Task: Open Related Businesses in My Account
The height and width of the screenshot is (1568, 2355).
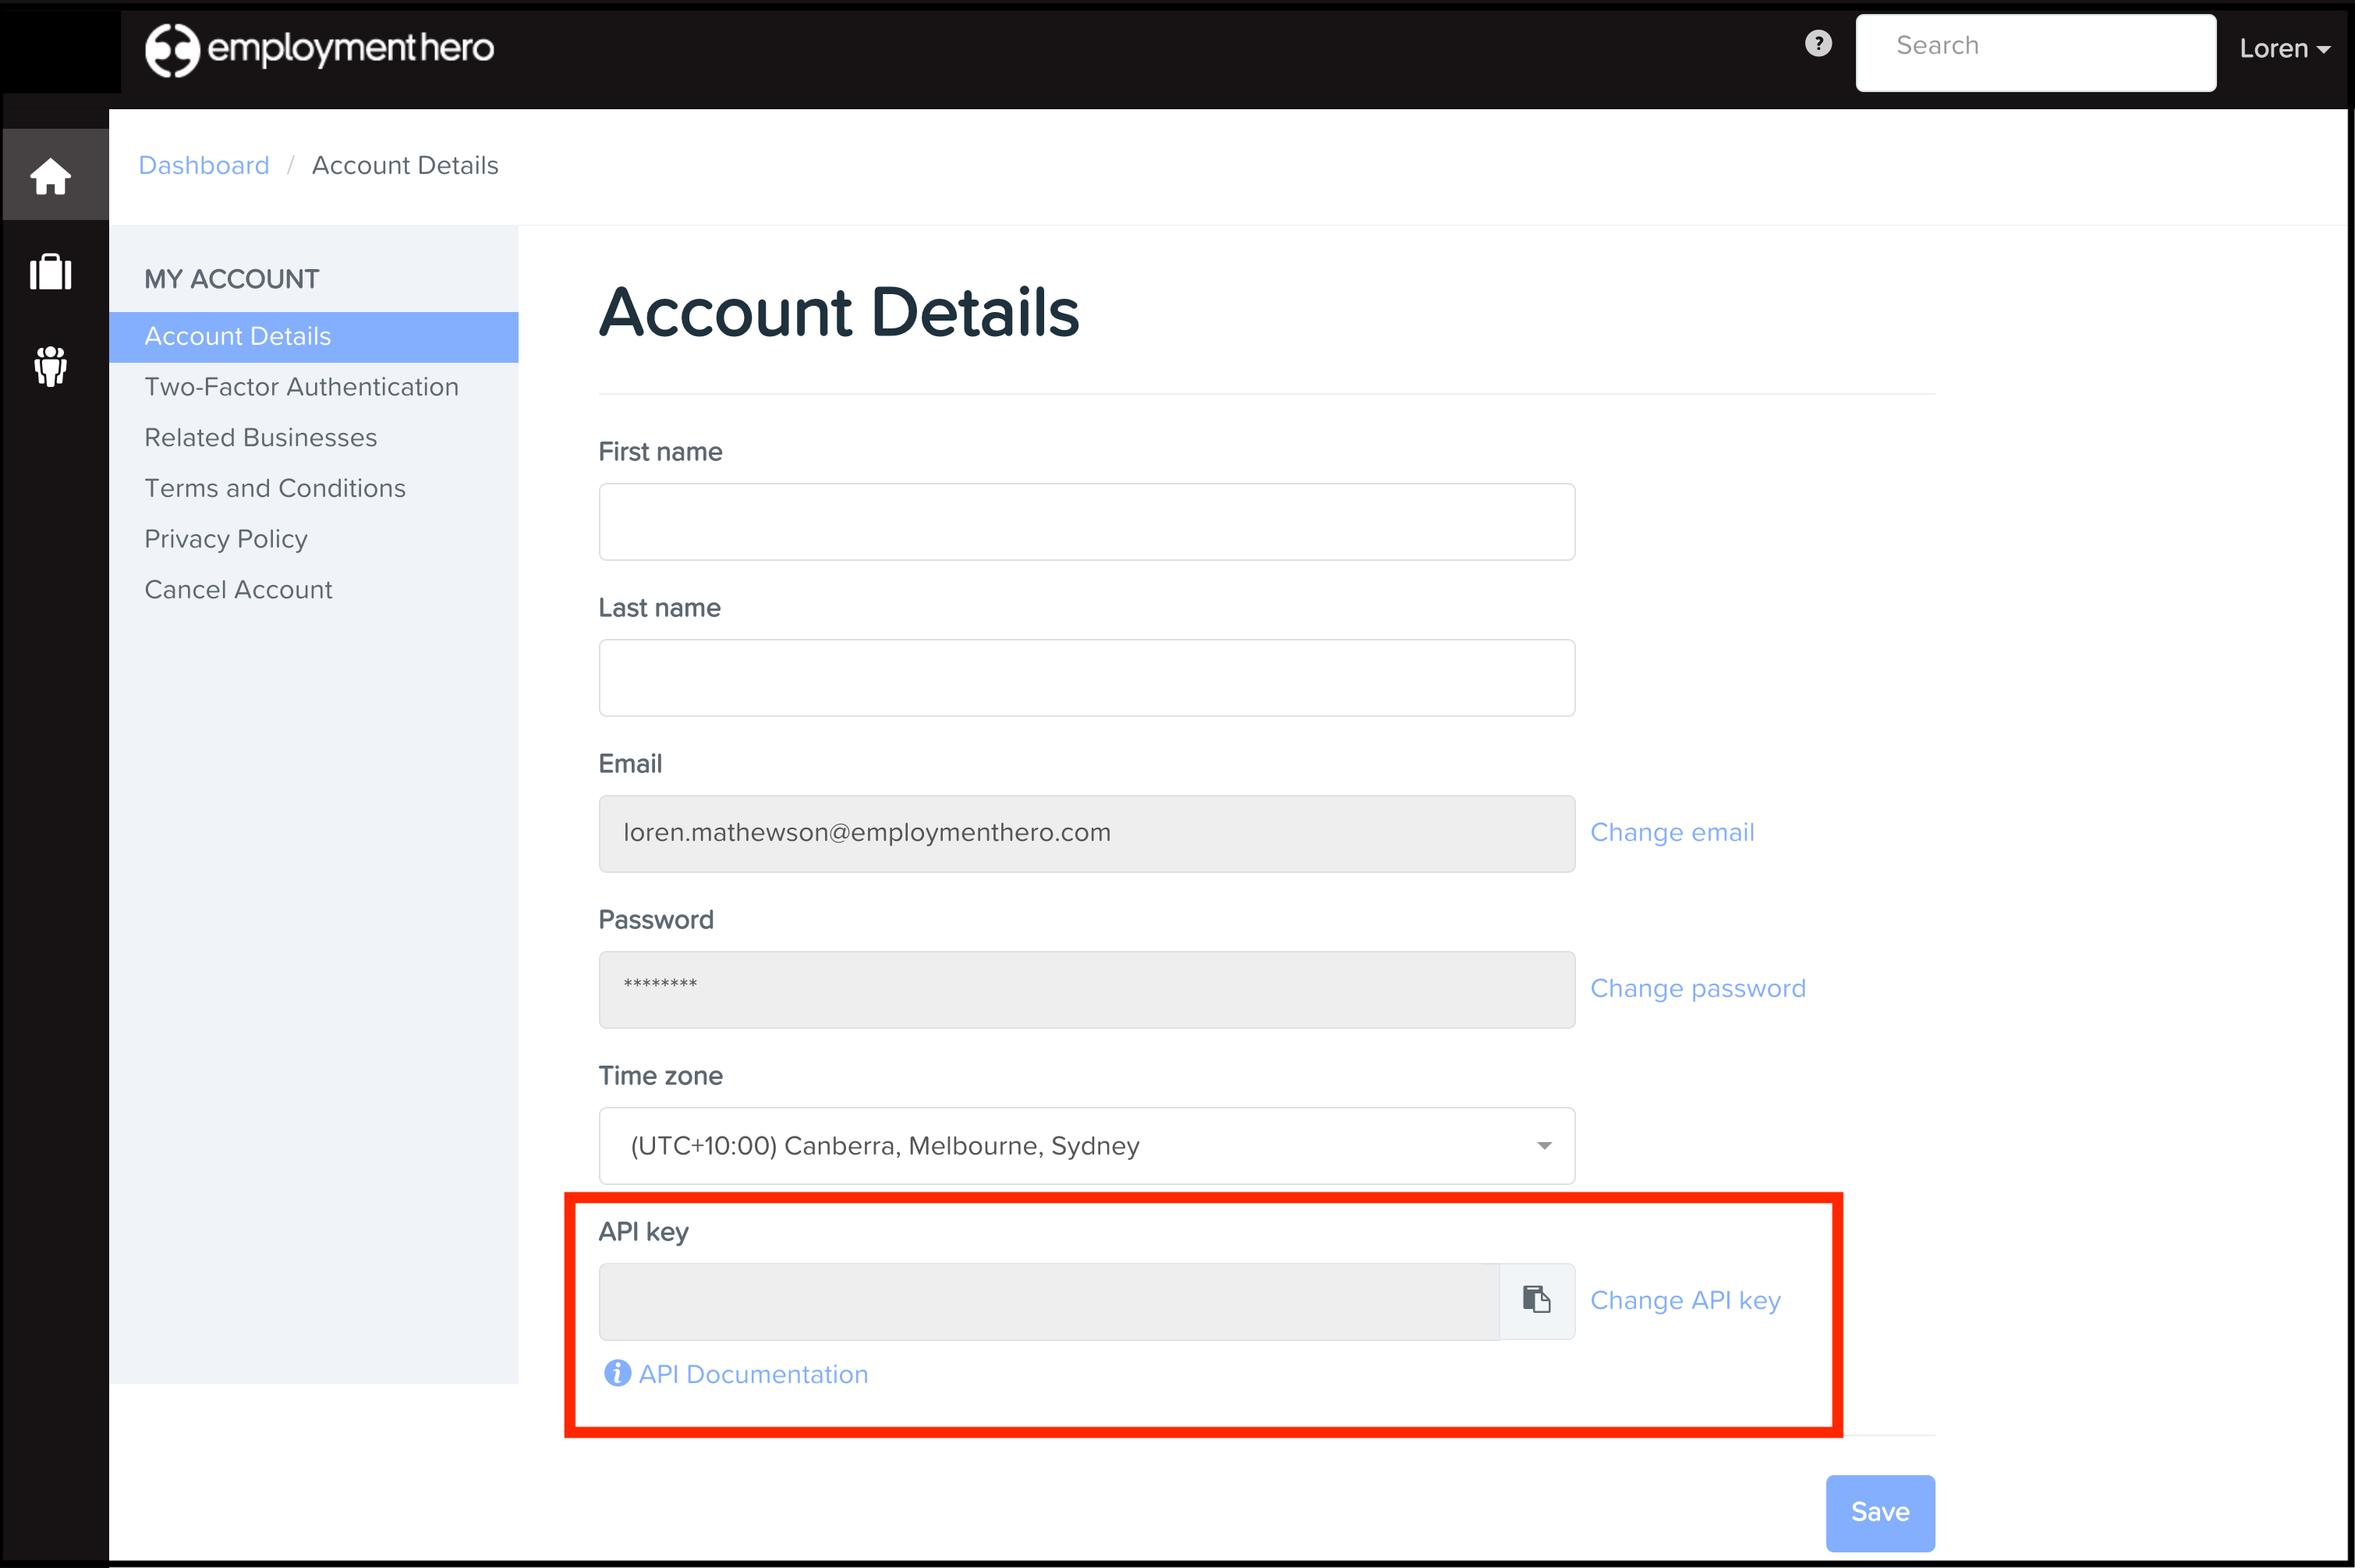Action: [261, 438]
